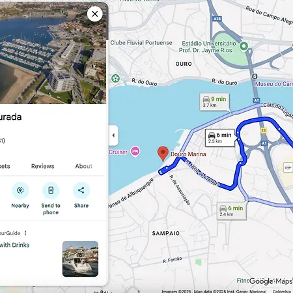
Task: Open the boat tour thumbnail
Action: click(x=80, y=258)
